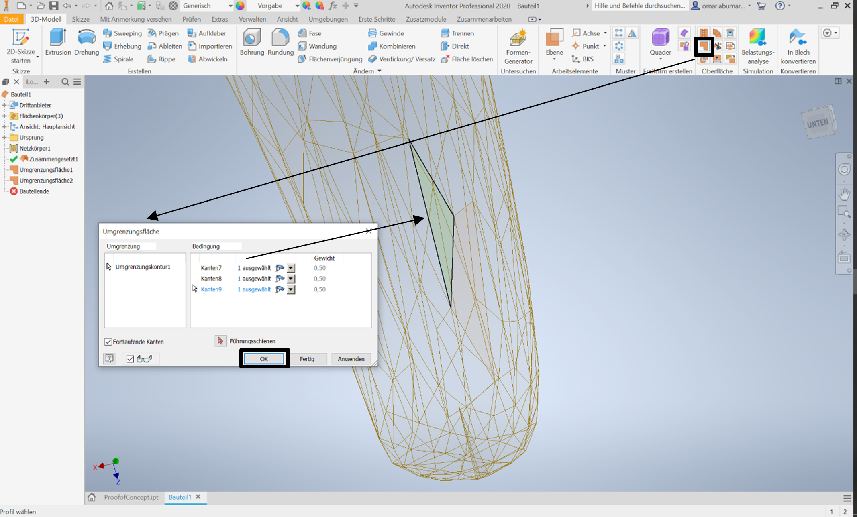The image size is (857, 517).
Task: Switch to the ProofofConcept.ipt document tab
Action: tap(131, 497)
